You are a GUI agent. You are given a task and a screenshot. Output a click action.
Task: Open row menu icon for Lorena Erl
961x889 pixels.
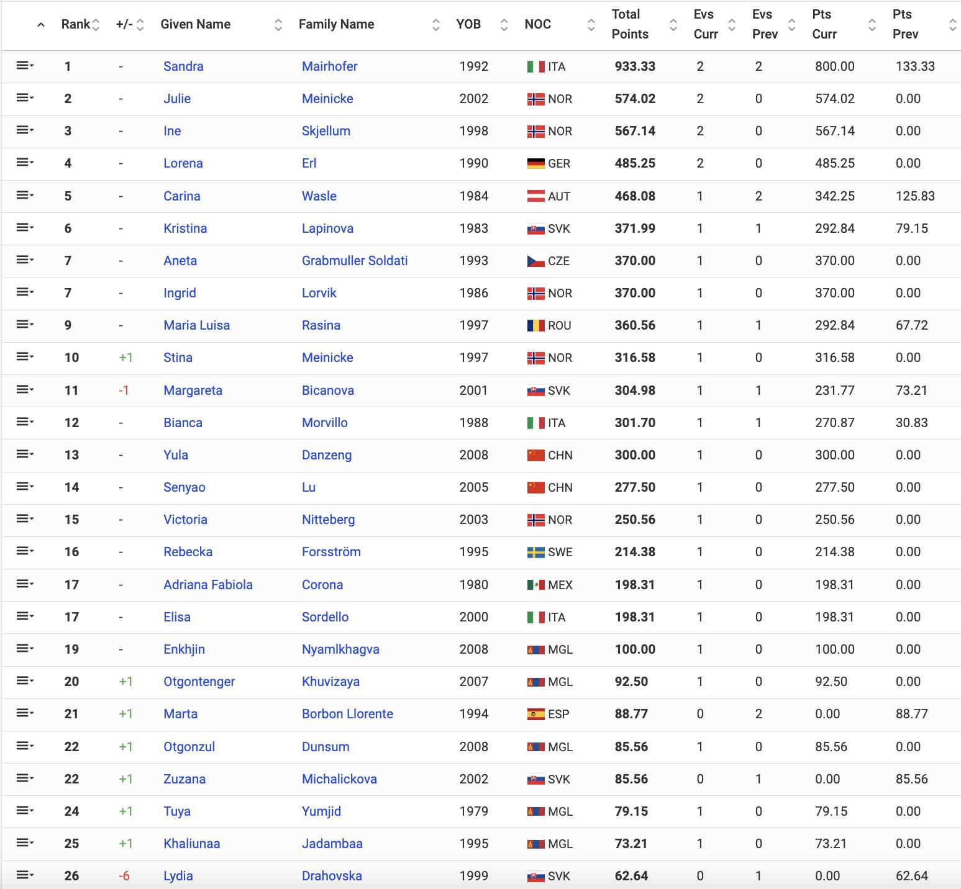click(x=24, y=162)
